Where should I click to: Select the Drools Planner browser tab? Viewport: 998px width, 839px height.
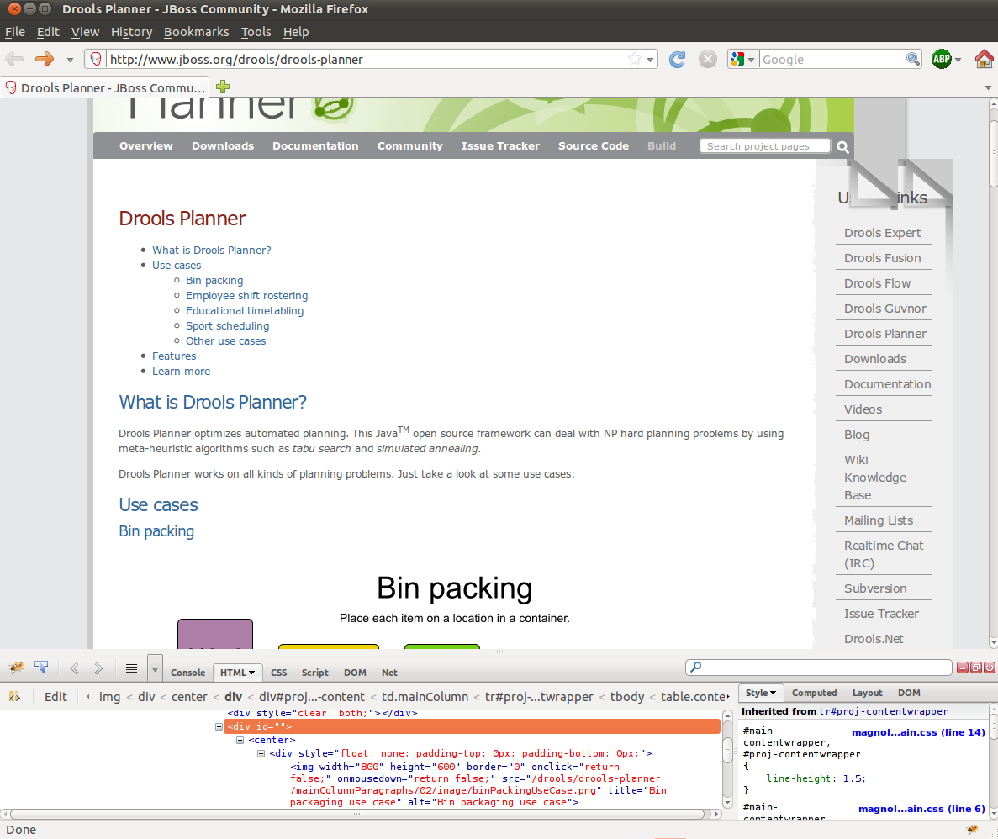(x=106, y=87)
